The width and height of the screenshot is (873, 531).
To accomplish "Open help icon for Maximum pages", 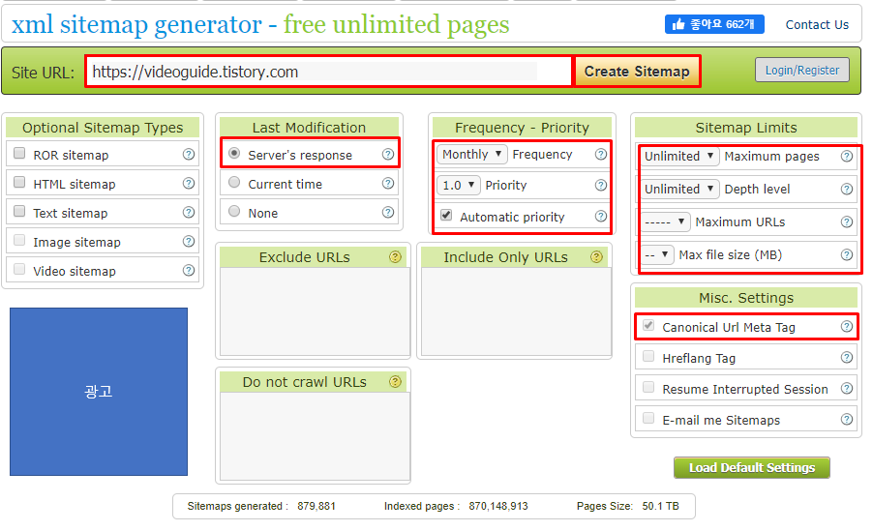I will pos(847,157).
